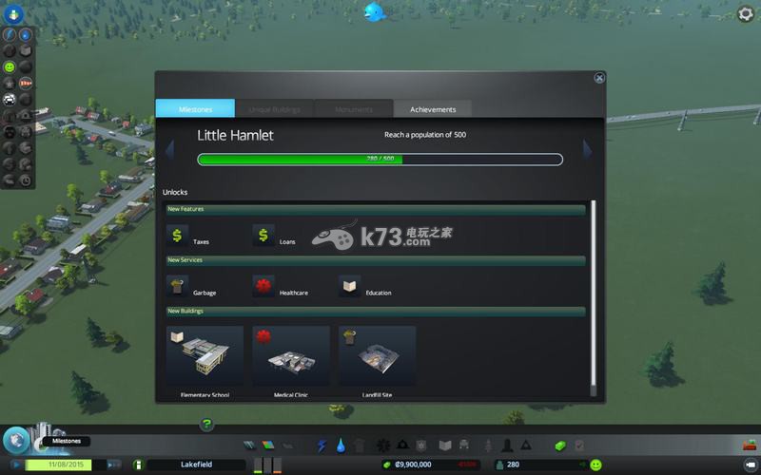Select the Milestones tab
Viewport: 761px width, 475px height.
point(195,109)
